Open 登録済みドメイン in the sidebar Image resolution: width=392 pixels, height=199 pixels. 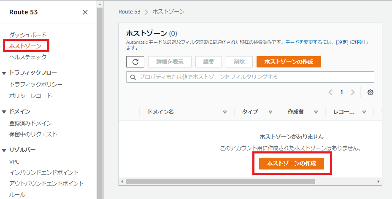[30, 123]
